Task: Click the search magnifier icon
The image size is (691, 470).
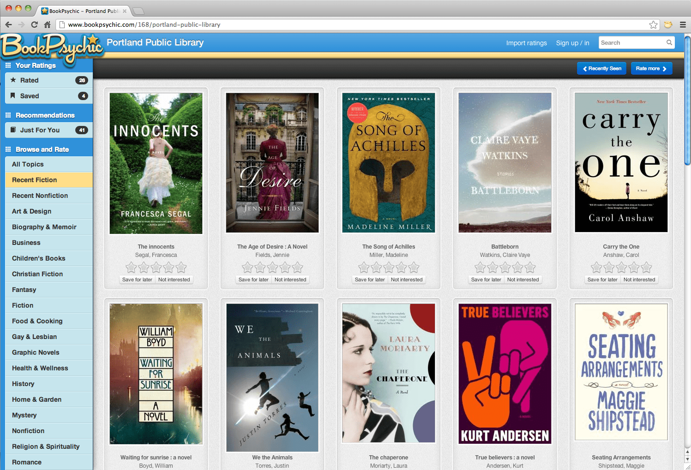Action: click(x=669, y=42)
